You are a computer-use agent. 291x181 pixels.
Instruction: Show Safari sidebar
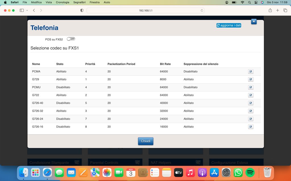(x=22, y=10)
